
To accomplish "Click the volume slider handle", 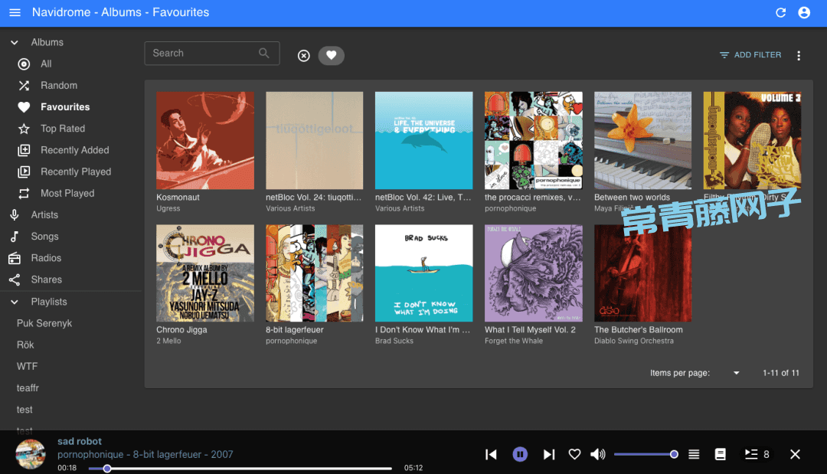I will [674, 454].
